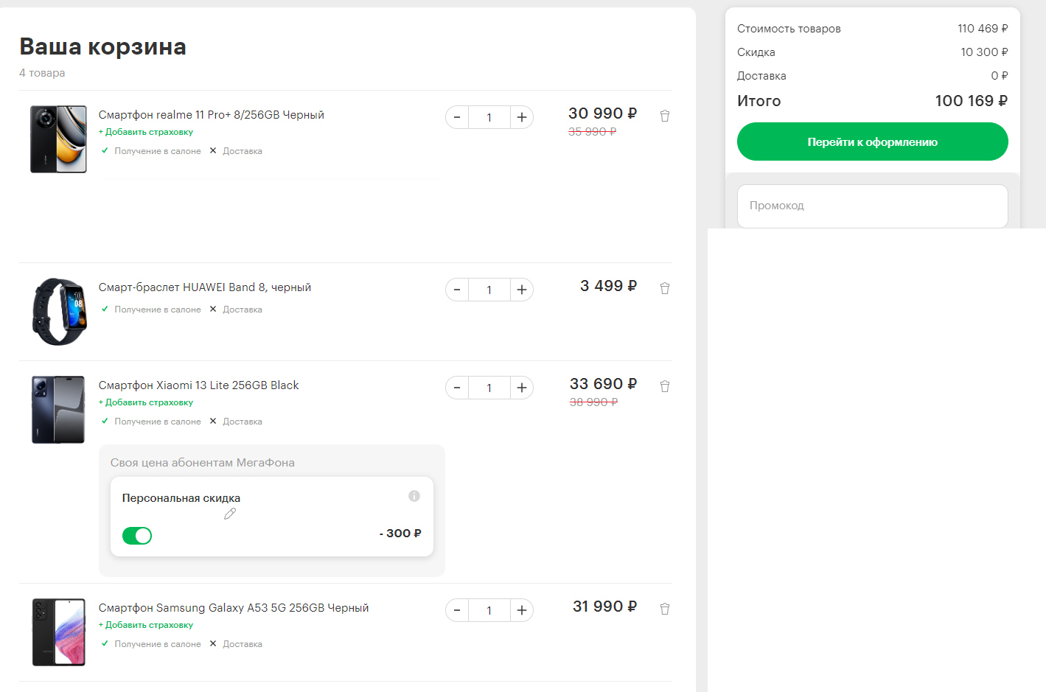
Task: Click HUAWEI Band 8 product thumbnail
Action: (x=59, y=312)
